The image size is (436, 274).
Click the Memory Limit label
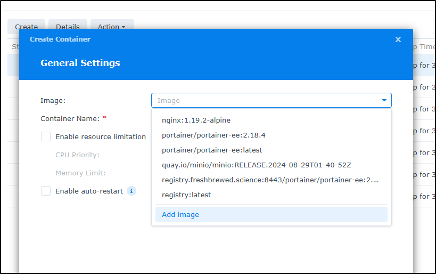(x=80, y=173)
